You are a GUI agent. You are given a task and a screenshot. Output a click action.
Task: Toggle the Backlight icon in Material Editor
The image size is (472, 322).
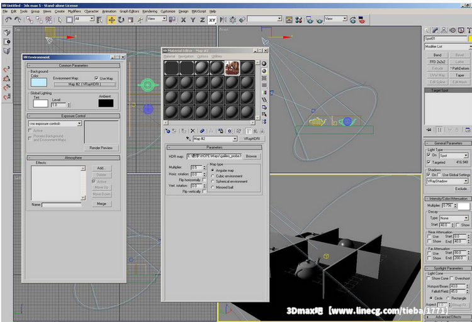[x=264, y=70]
